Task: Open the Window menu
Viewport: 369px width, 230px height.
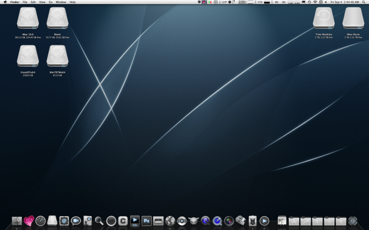Action: pos(61,2)
